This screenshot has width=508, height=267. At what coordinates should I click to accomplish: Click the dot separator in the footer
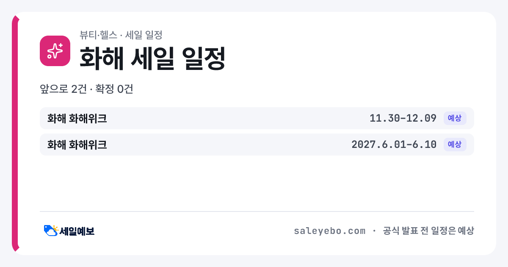point(374,231)
